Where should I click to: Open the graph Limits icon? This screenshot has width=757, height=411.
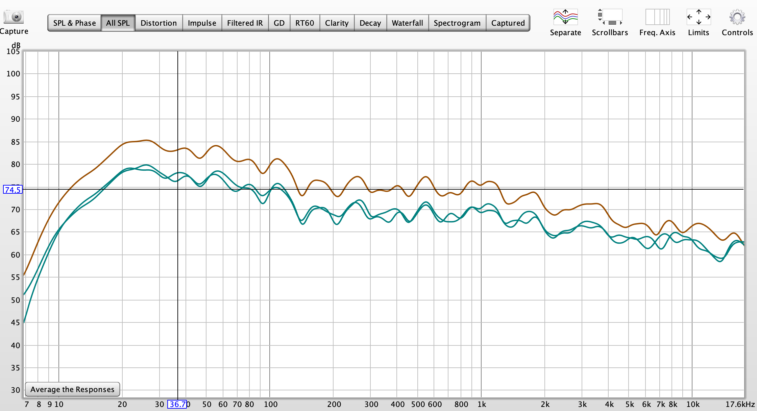pos(699,17)
